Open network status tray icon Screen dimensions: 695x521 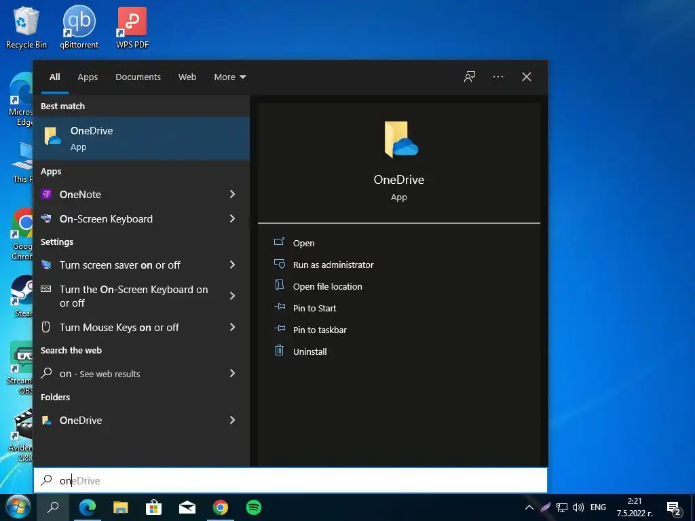point(562,507)
